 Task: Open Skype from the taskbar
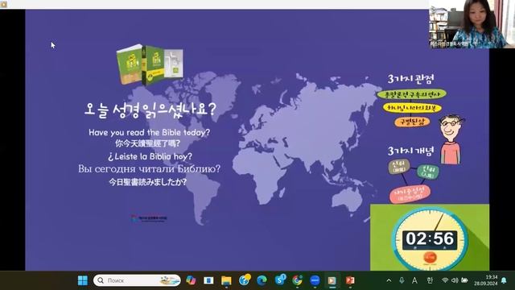coord(280,280)
